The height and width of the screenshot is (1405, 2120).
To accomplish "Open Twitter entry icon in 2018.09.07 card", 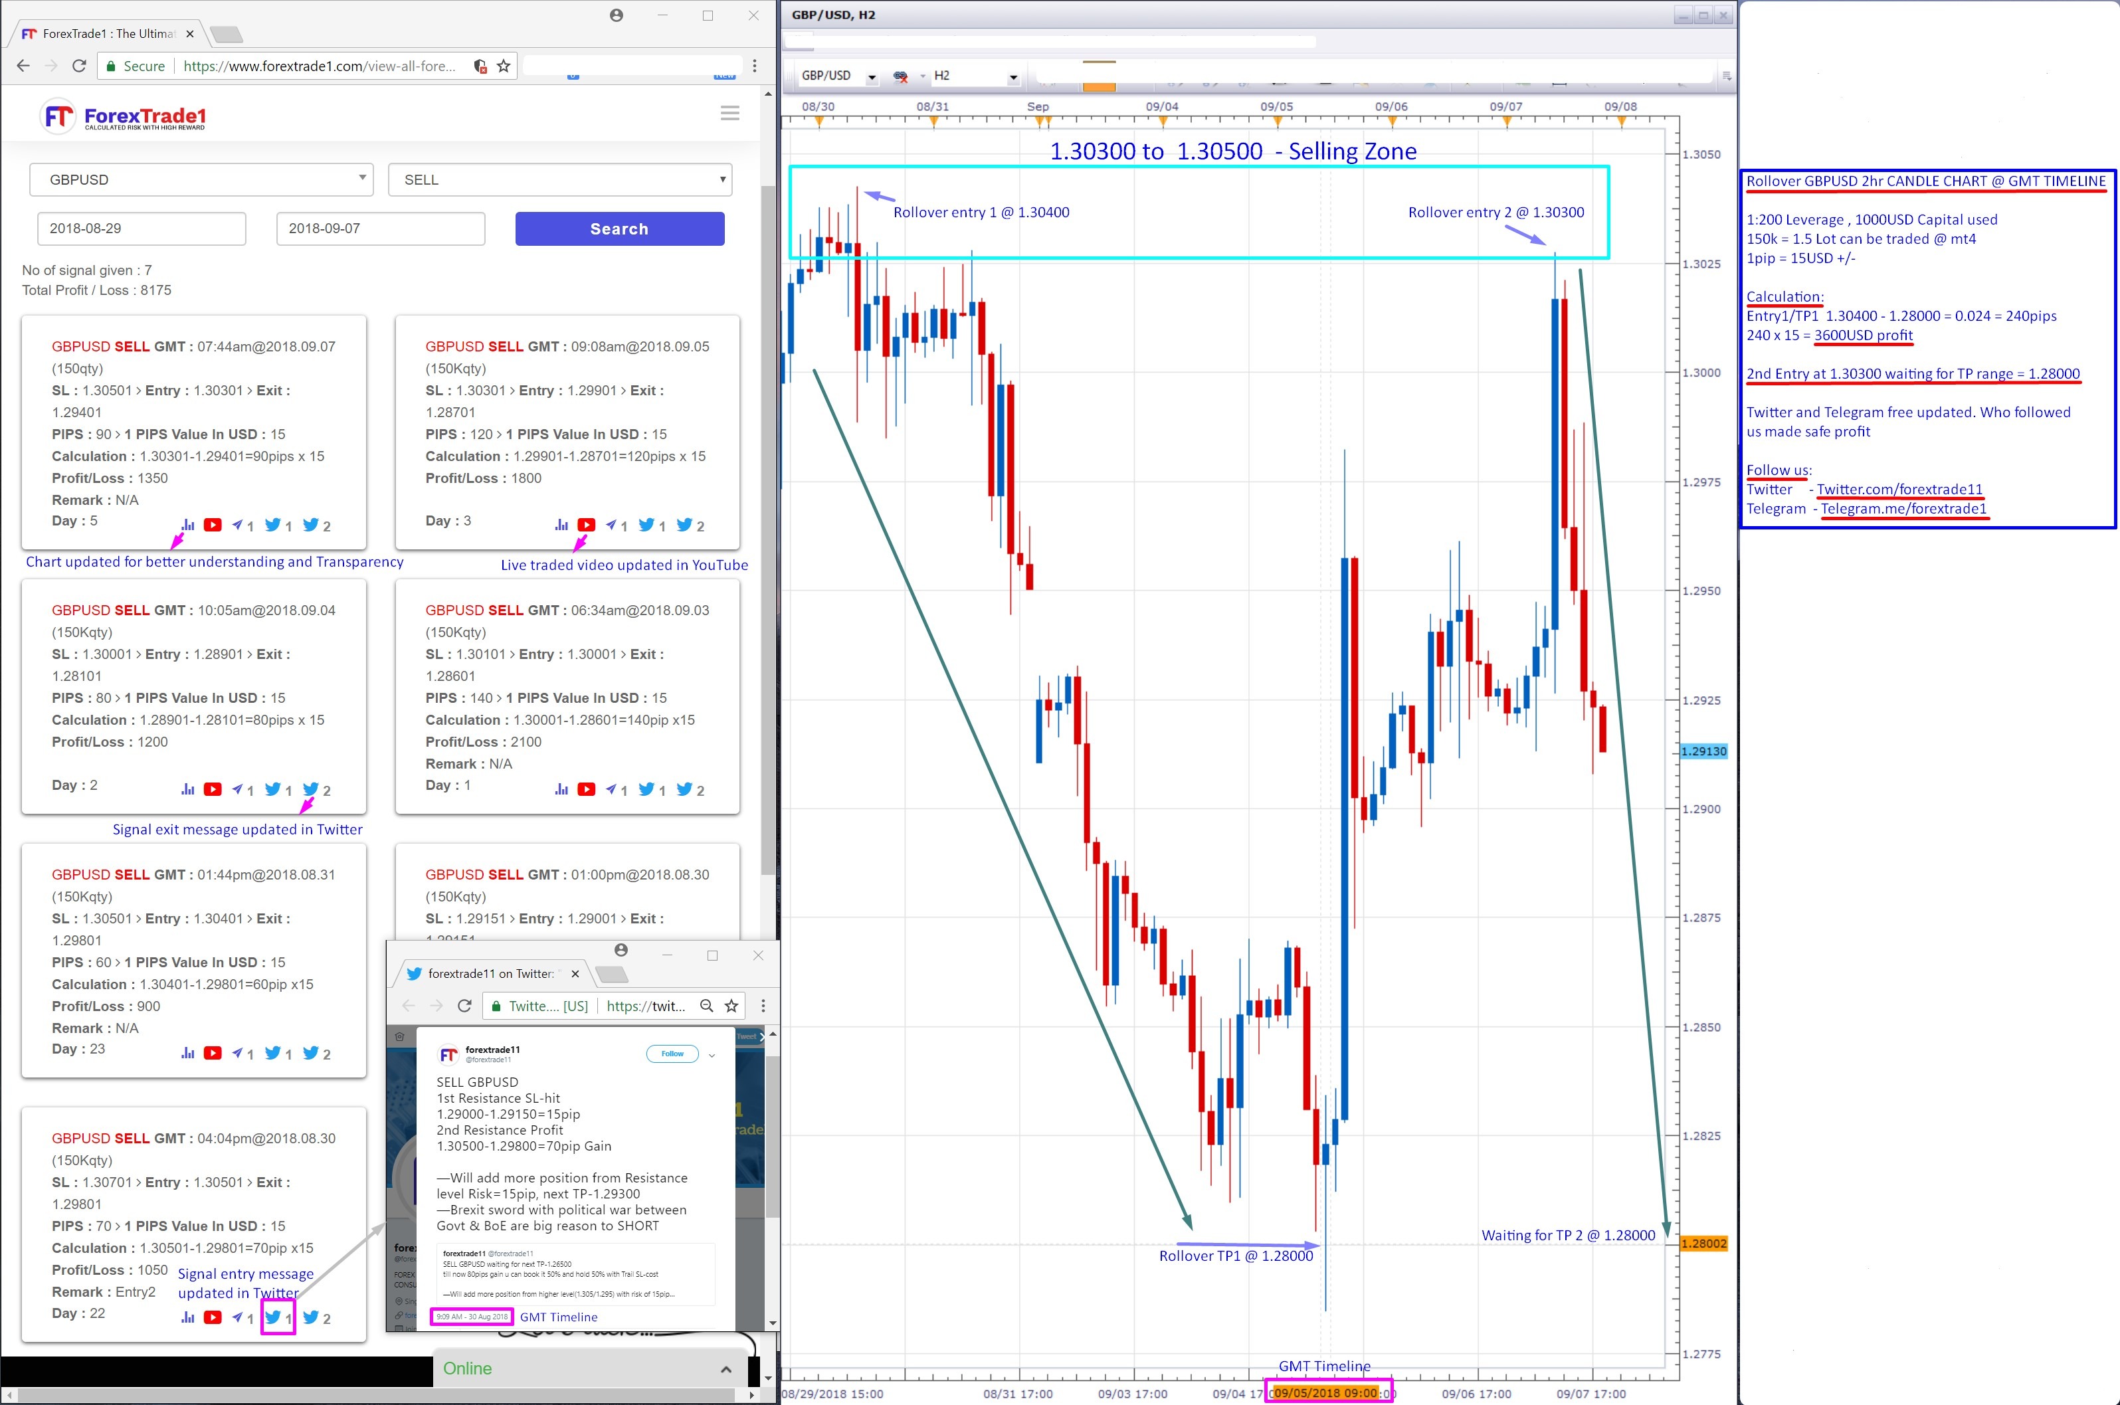I will point(273,525).
